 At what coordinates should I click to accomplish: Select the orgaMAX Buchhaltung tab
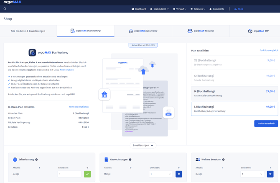[x=86, y=31]
